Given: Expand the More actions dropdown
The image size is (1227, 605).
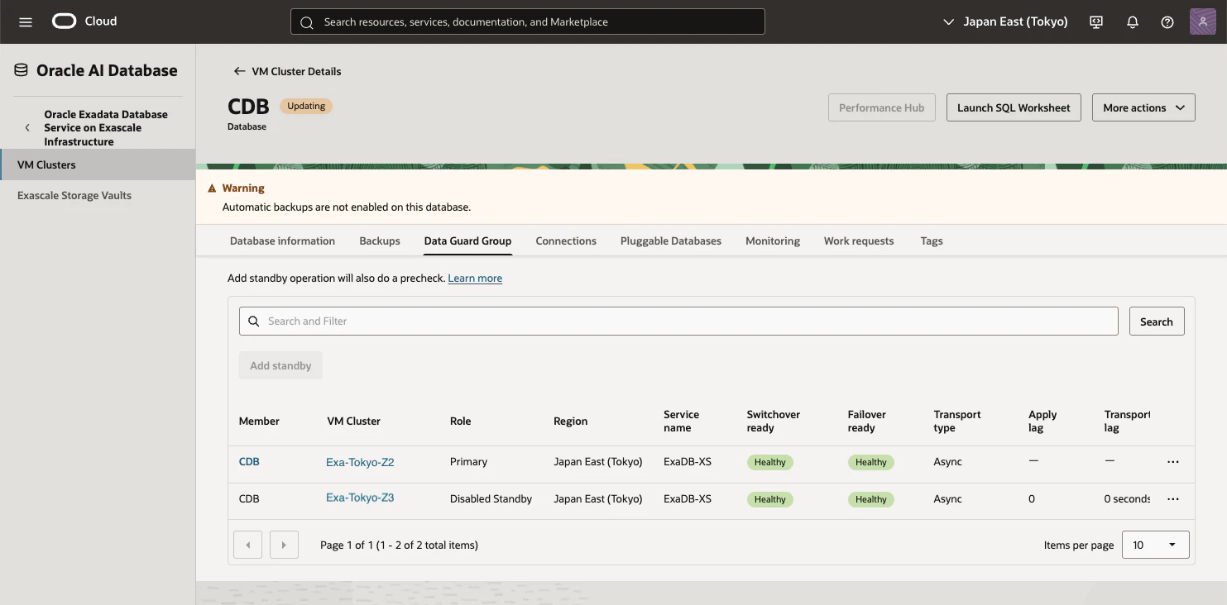Looking at the screenshot, I should (1143, 107).
